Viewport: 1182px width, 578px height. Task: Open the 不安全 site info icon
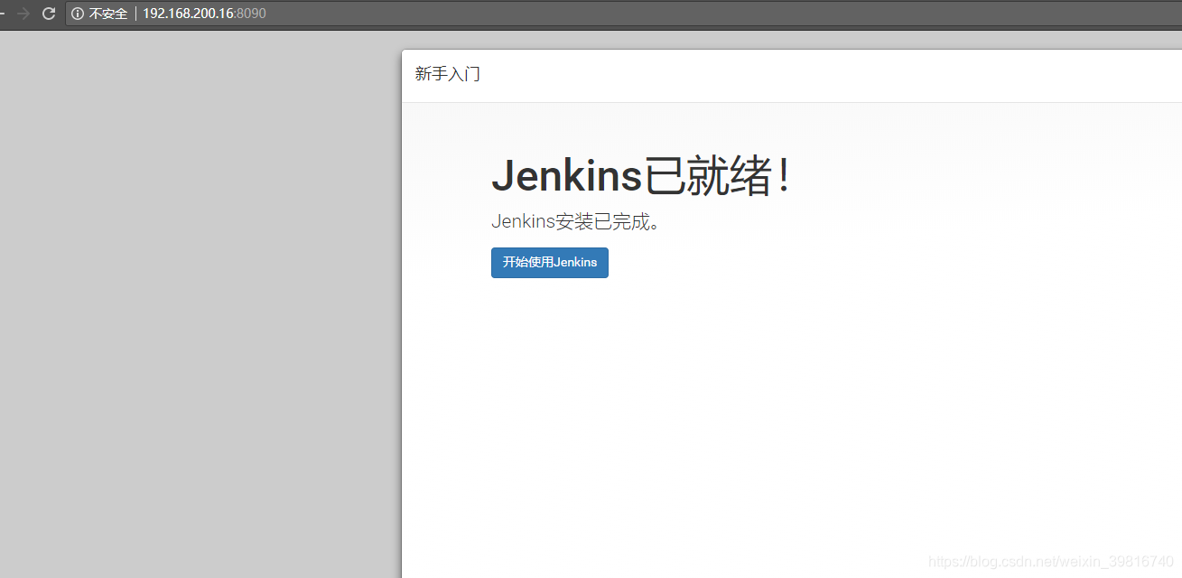78,14
